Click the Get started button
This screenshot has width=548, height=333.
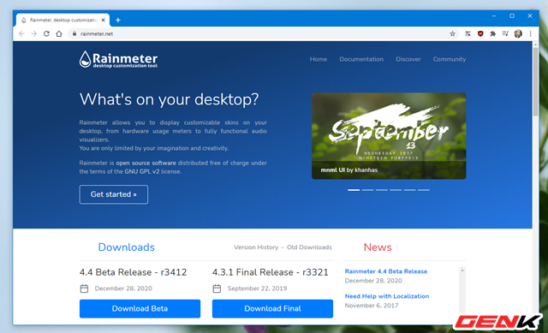coord(114,194)
